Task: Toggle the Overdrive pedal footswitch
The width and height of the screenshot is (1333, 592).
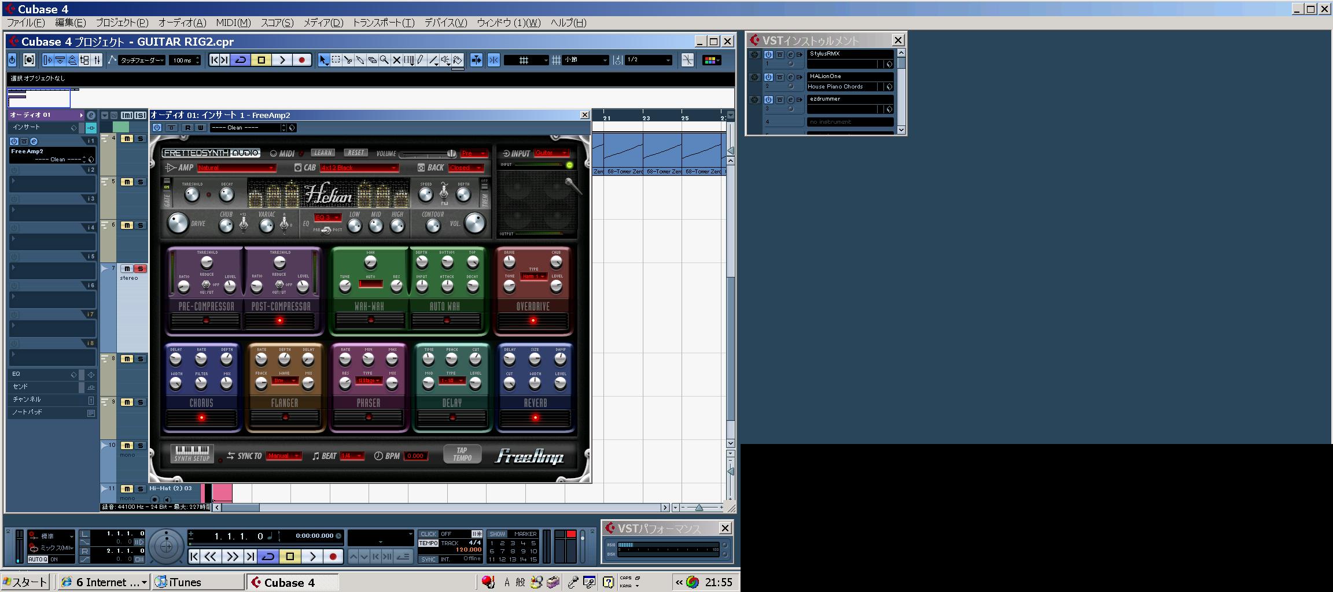Action: pos(533,320)
